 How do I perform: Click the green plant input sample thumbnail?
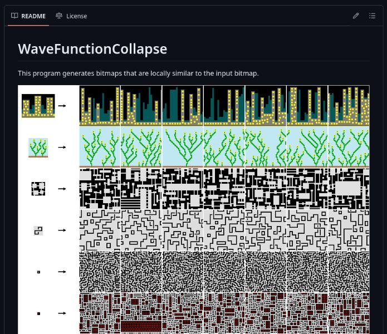coord(38,148)
